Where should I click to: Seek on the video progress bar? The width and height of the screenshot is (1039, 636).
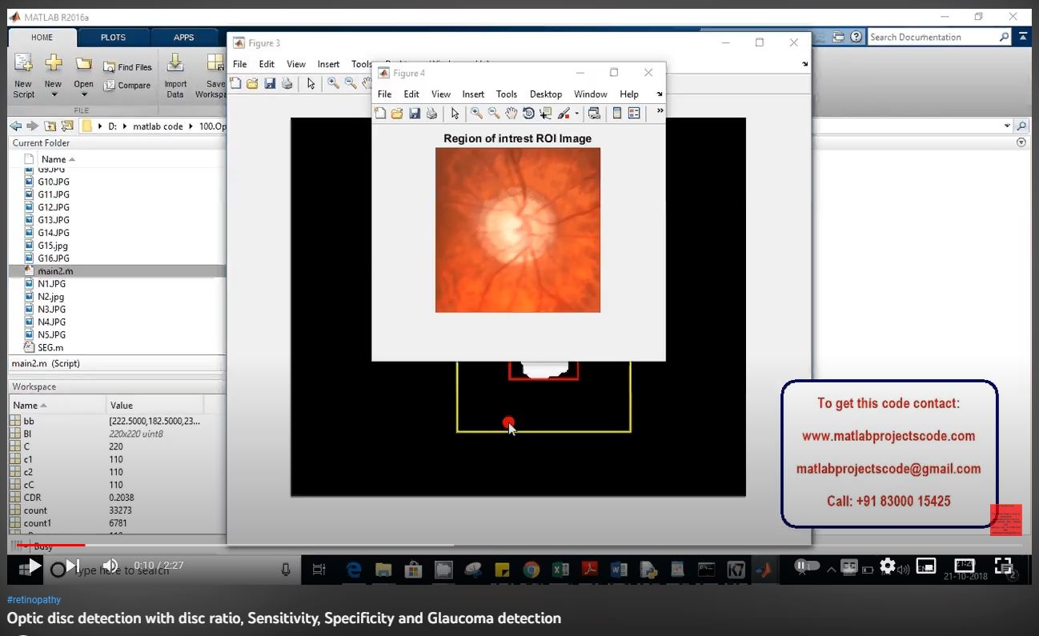[519, 545]
